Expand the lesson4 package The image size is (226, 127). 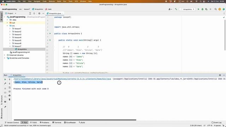pos(10,37)
